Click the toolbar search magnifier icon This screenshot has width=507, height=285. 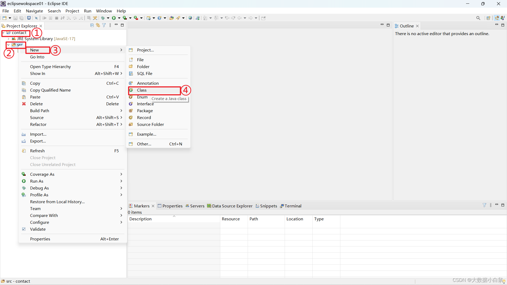(x=478, y=18)
